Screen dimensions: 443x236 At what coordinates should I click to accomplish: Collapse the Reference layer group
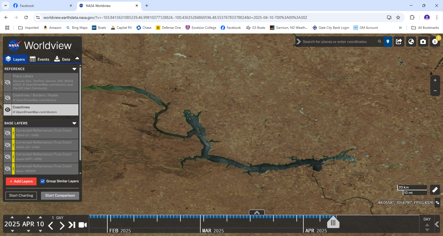[74, 69]
